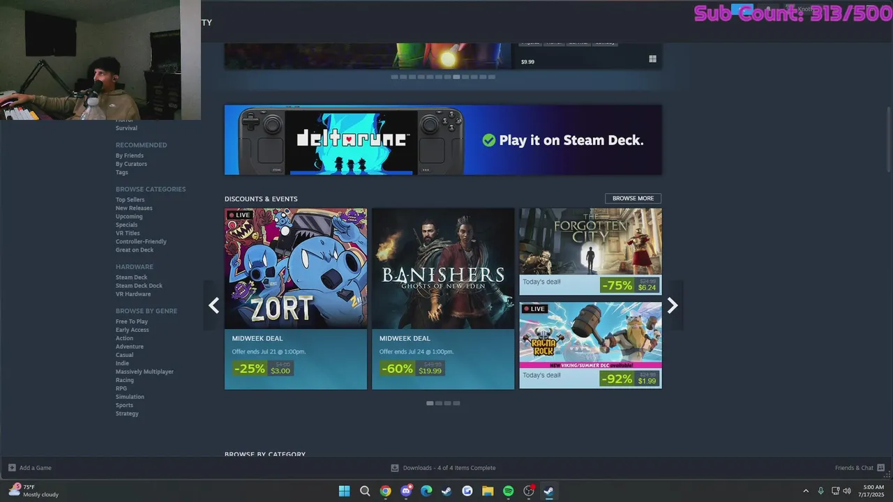This screenshot has width=893, height=502.
Task: Show hidden system tray icons
Action: (x=806, y=491)
